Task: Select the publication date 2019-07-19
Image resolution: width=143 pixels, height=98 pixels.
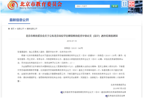Action: point(72,41)
